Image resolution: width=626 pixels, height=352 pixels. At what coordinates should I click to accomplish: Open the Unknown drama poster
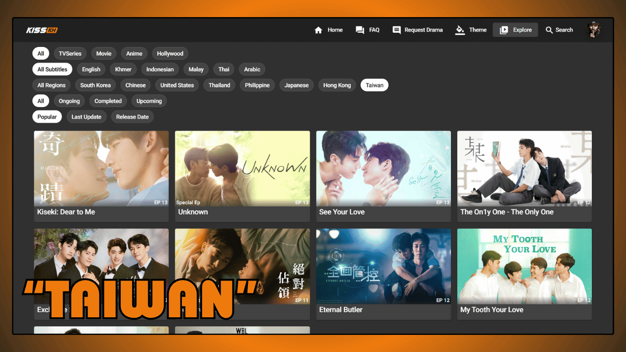tap(242, 168)
